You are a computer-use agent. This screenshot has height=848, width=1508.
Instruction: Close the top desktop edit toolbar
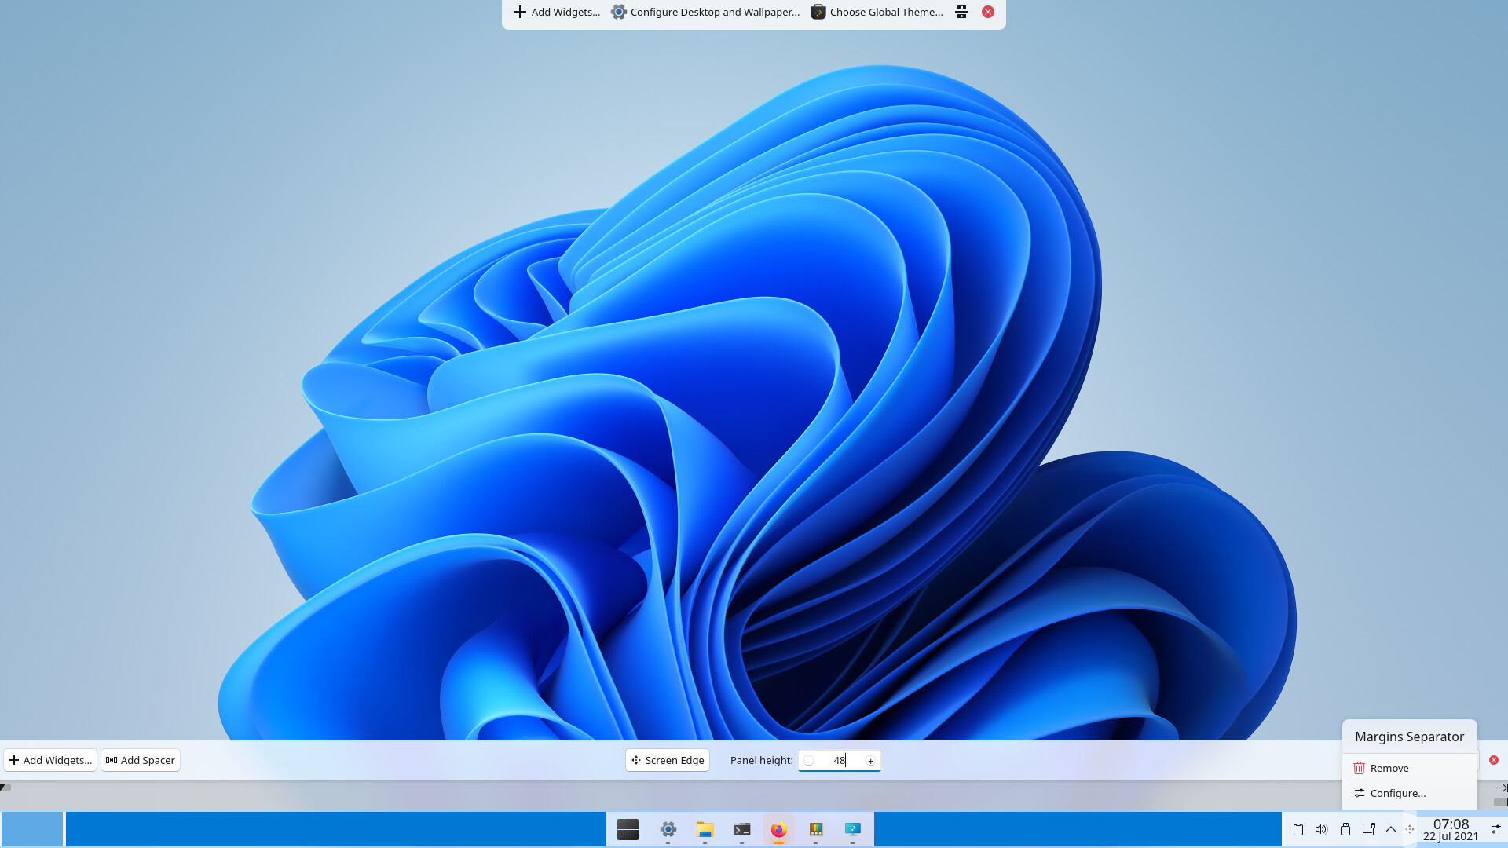pyautogui.click(x=988, y=12)
